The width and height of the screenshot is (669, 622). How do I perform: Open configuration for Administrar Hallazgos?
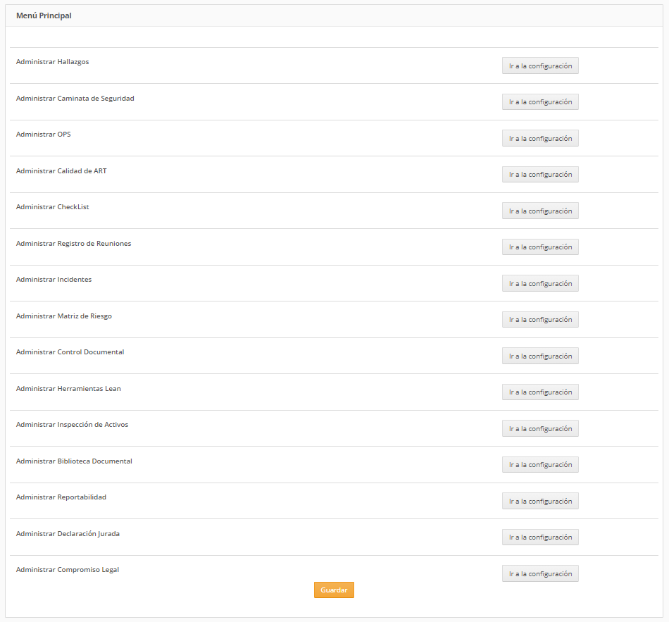540,66
